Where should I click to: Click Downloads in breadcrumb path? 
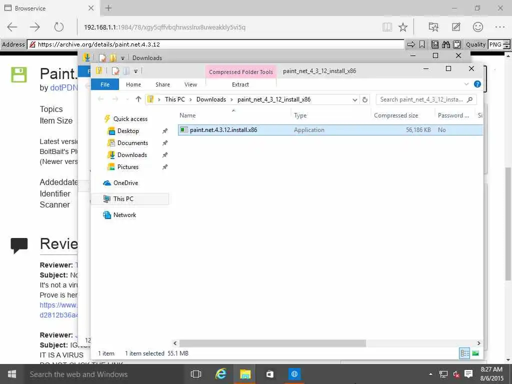(211, 99)
